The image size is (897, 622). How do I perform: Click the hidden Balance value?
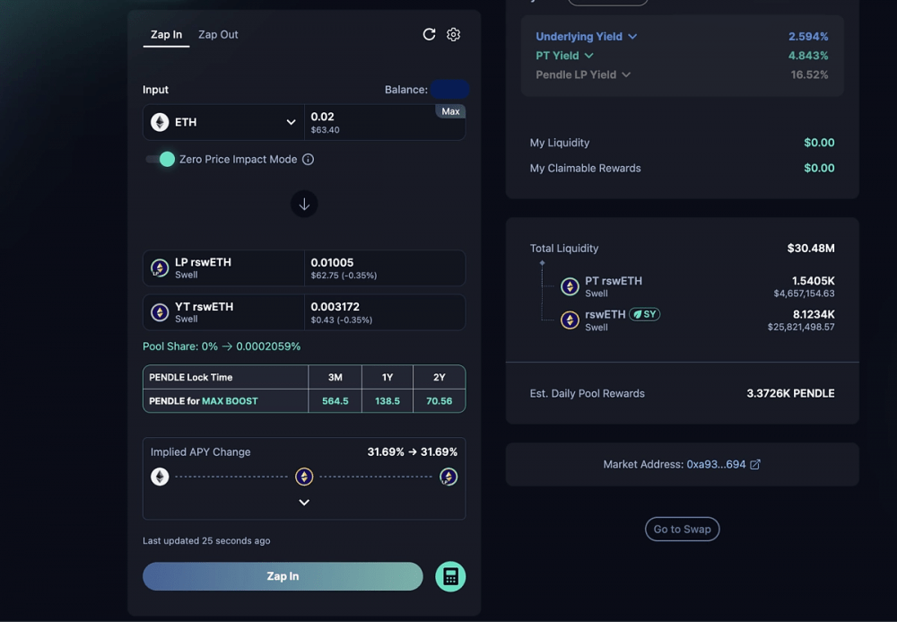pos(450,89)
